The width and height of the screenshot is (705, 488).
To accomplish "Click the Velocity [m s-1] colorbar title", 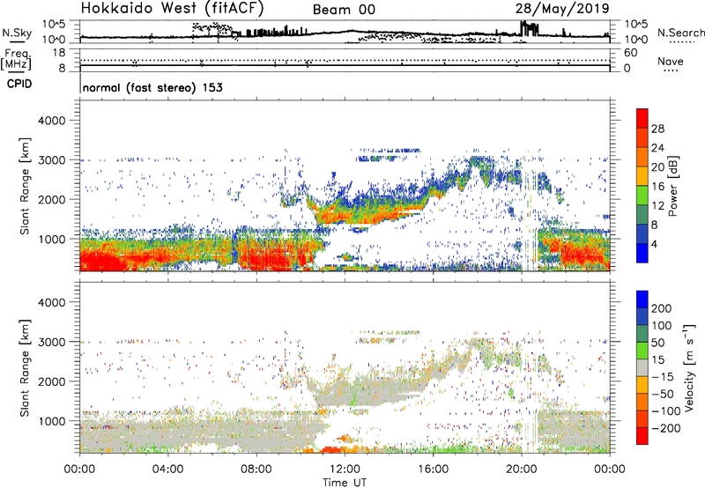I will click(689, 367).
